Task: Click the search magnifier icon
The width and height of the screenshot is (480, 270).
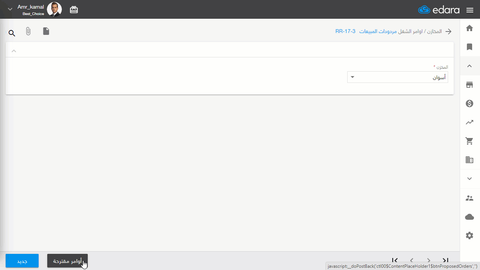Action: [x=12, y=33]
